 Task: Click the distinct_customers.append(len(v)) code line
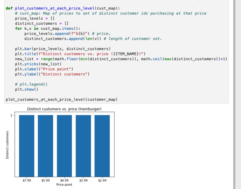[x=93, y=39]
